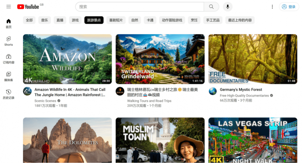Open the three-dot settings menu

coord(272,7)
